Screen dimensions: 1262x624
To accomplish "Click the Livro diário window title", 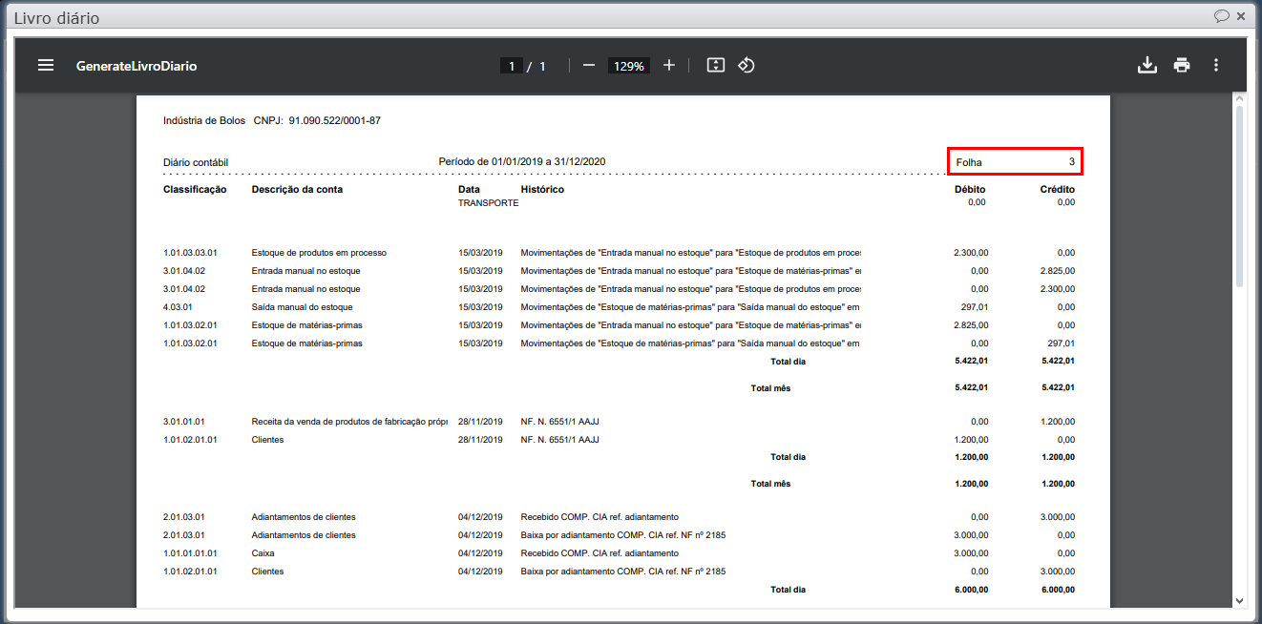I will point(56,17).
